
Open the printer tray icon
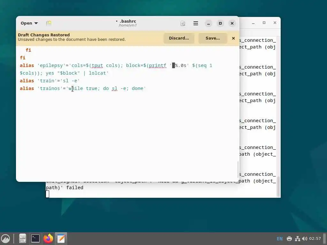[x=289, y=239]
